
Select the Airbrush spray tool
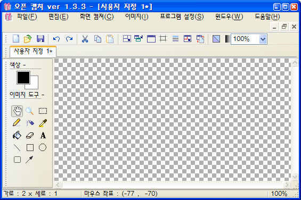pos(30,123)
